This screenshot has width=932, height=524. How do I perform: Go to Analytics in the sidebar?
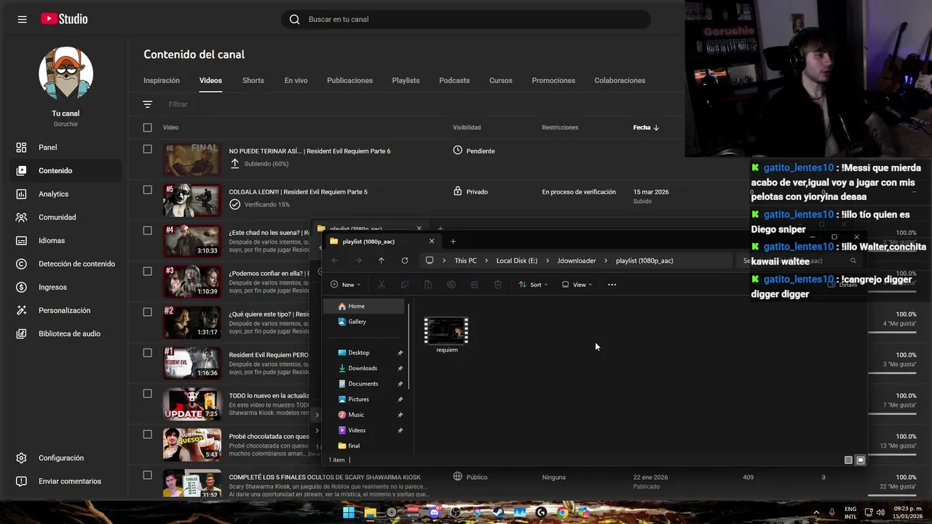pos(53,194)
